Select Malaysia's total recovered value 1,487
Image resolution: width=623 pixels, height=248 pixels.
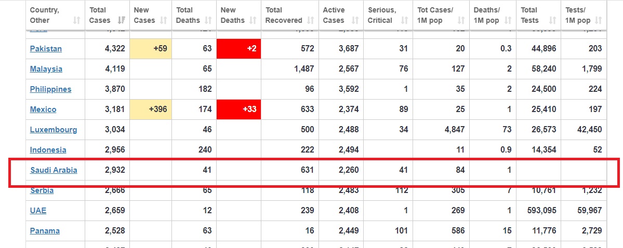point(303,69)
